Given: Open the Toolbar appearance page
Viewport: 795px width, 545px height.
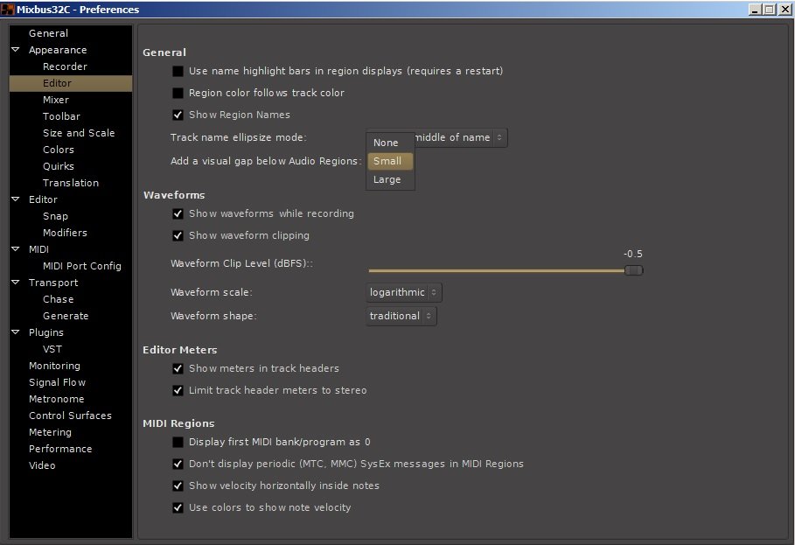Looking at the screenshot, I should coord(61,116).
